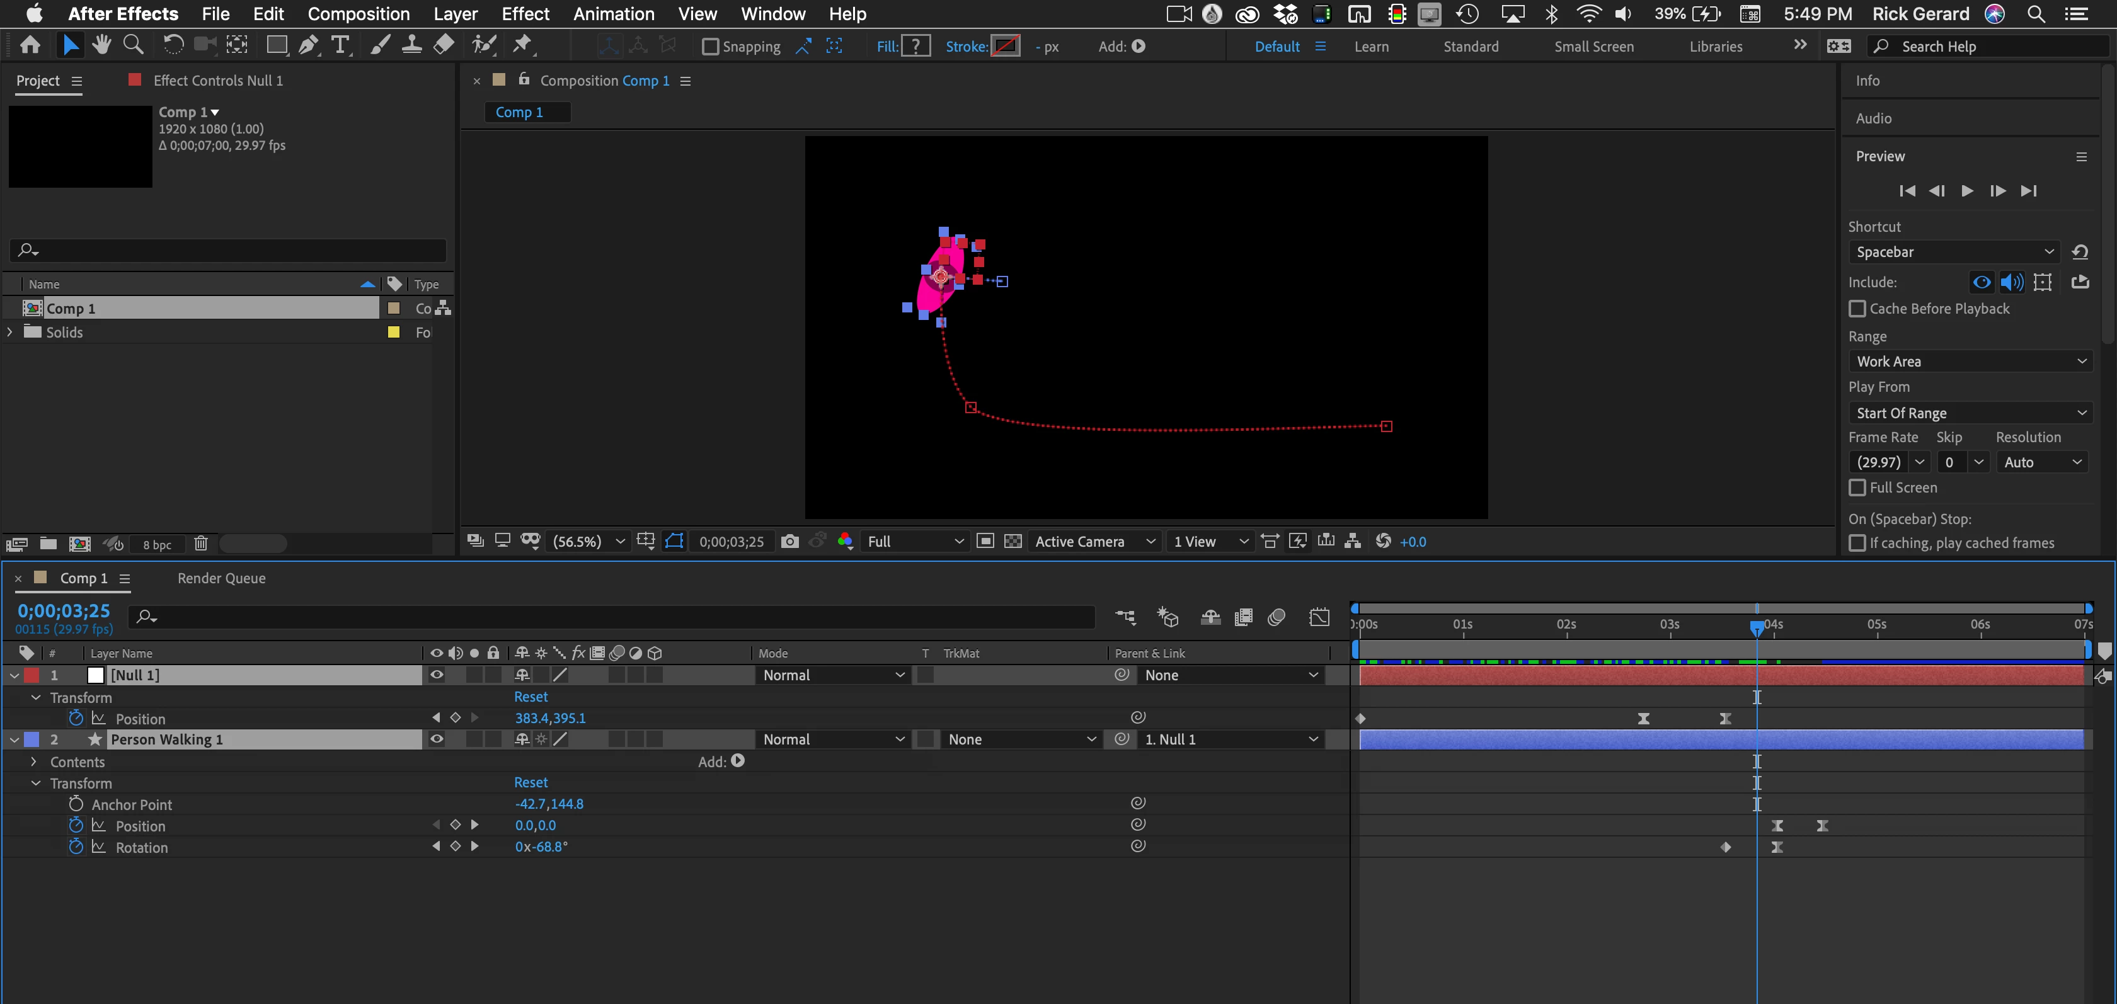Select the Clone Stamp tool

[x=411, y=45]
